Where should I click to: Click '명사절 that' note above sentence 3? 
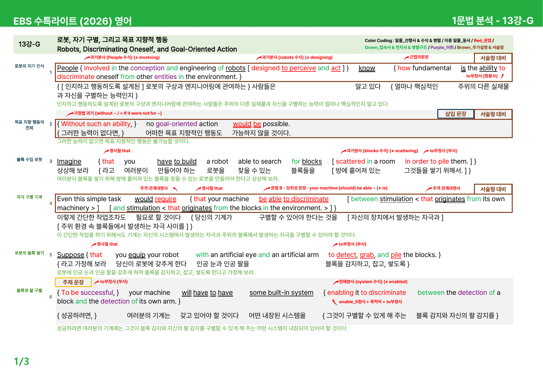coord(120,151)
